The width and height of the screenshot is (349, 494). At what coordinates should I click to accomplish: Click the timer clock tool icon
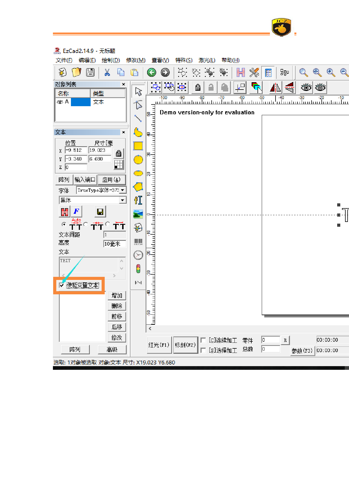(138, 255)
